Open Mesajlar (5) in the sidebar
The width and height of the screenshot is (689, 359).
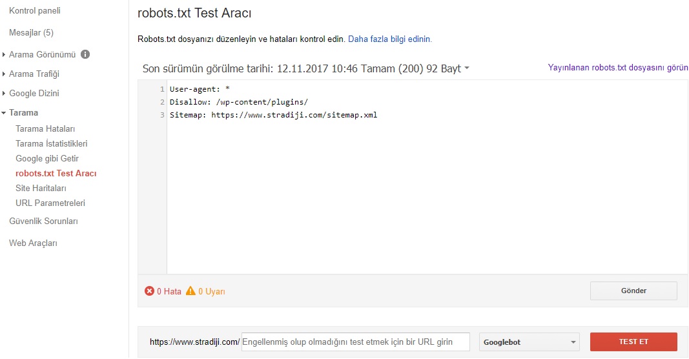31,32
